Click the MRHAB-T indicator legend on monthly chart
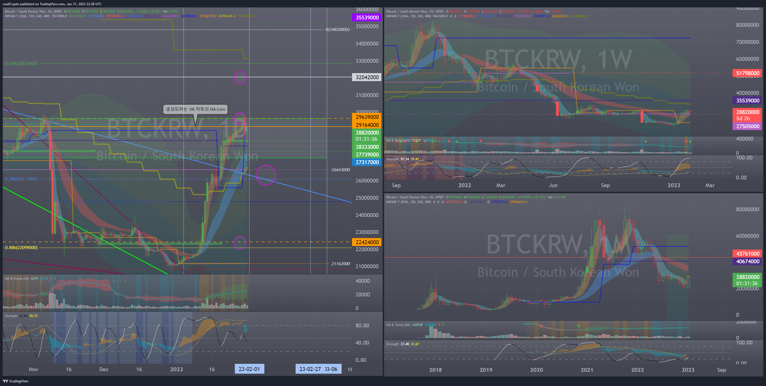 [x=408, y=202]
